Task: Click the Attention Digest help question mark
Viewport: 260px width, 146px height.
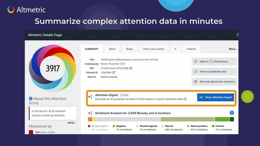Action: tap(185, 99)
